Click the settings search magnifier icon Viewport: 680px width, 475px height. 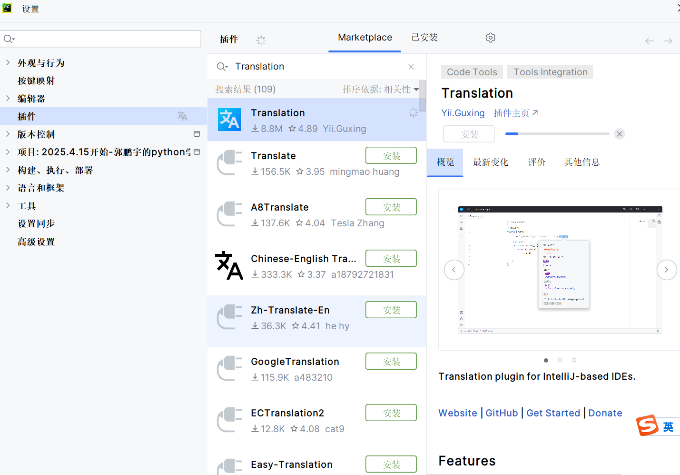coord(9,39)
